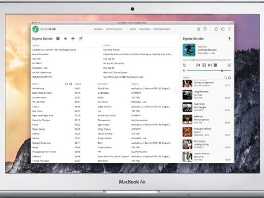Select the track Bad Chick
The width and height of the screenshot is (264, 198).
click(x=37, y=111)
